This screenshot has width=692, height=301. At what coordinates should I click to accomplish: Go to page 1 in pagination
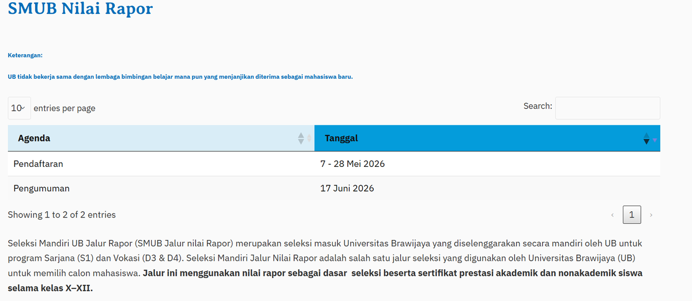tap(631, 215)
